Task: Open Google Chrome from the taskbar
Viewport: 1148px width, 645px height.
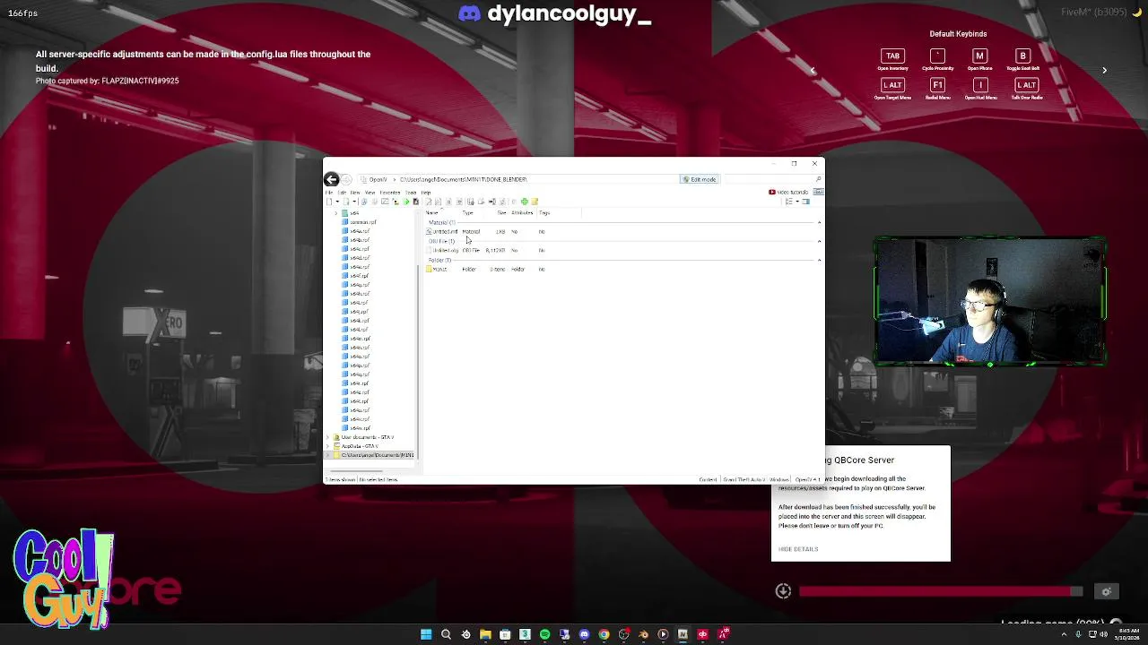Action: click(604, 634)
